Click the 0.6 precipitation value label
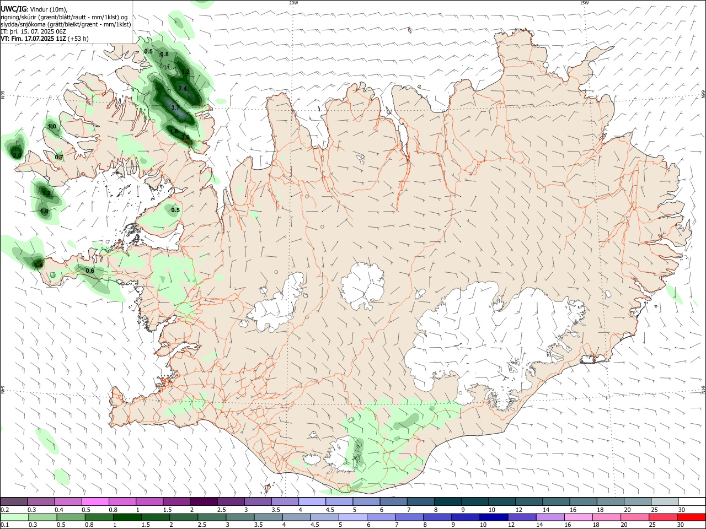Viewport: 706px width, 529px height. click(x=90, y=271)
